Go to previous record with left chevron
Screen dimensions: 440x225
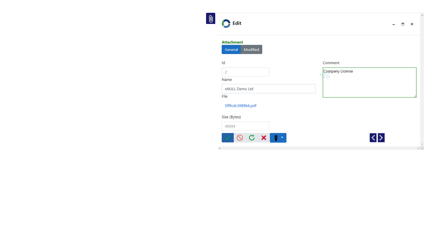[373, 138]
